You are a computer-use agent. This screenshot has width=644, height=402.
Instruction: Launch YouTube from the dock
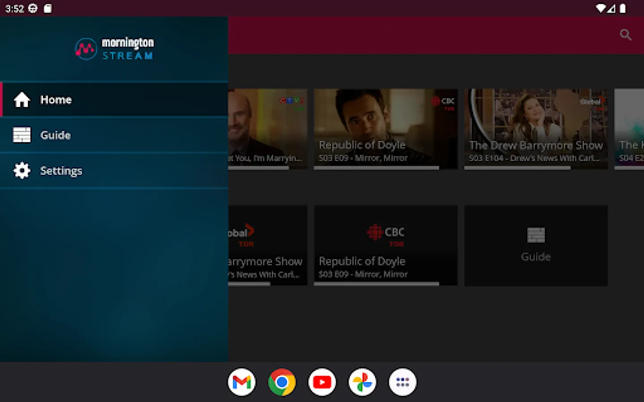point(322,382)
